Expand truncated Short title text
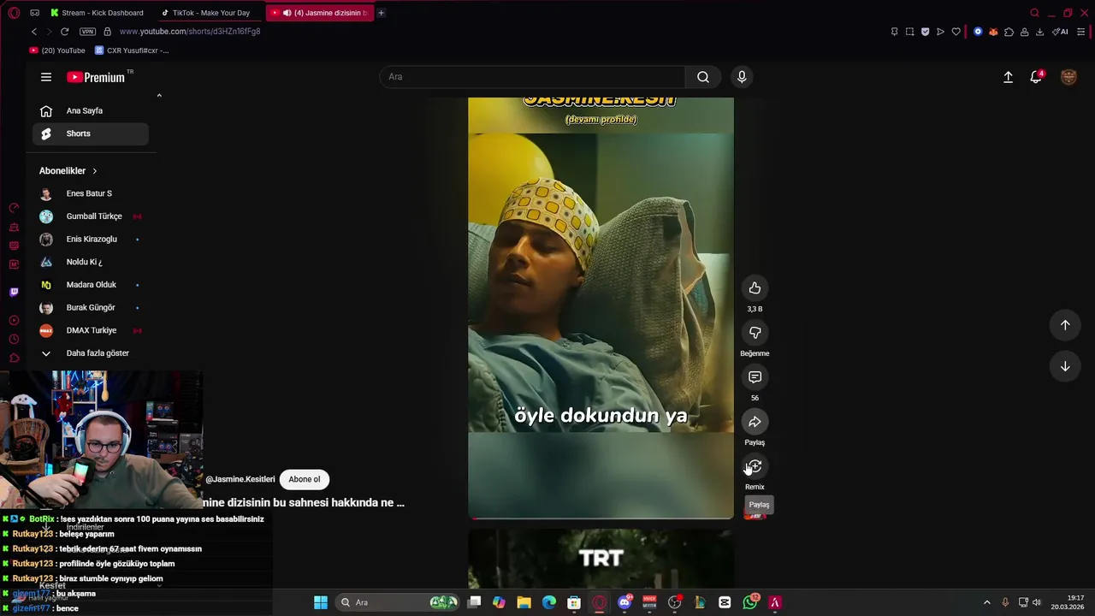The image size is (1095, 616). point(305,503)
